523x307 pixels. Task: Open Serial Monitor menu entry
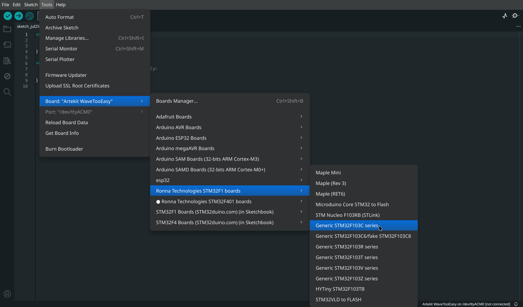pyautogui.click(x=95, y=48)
